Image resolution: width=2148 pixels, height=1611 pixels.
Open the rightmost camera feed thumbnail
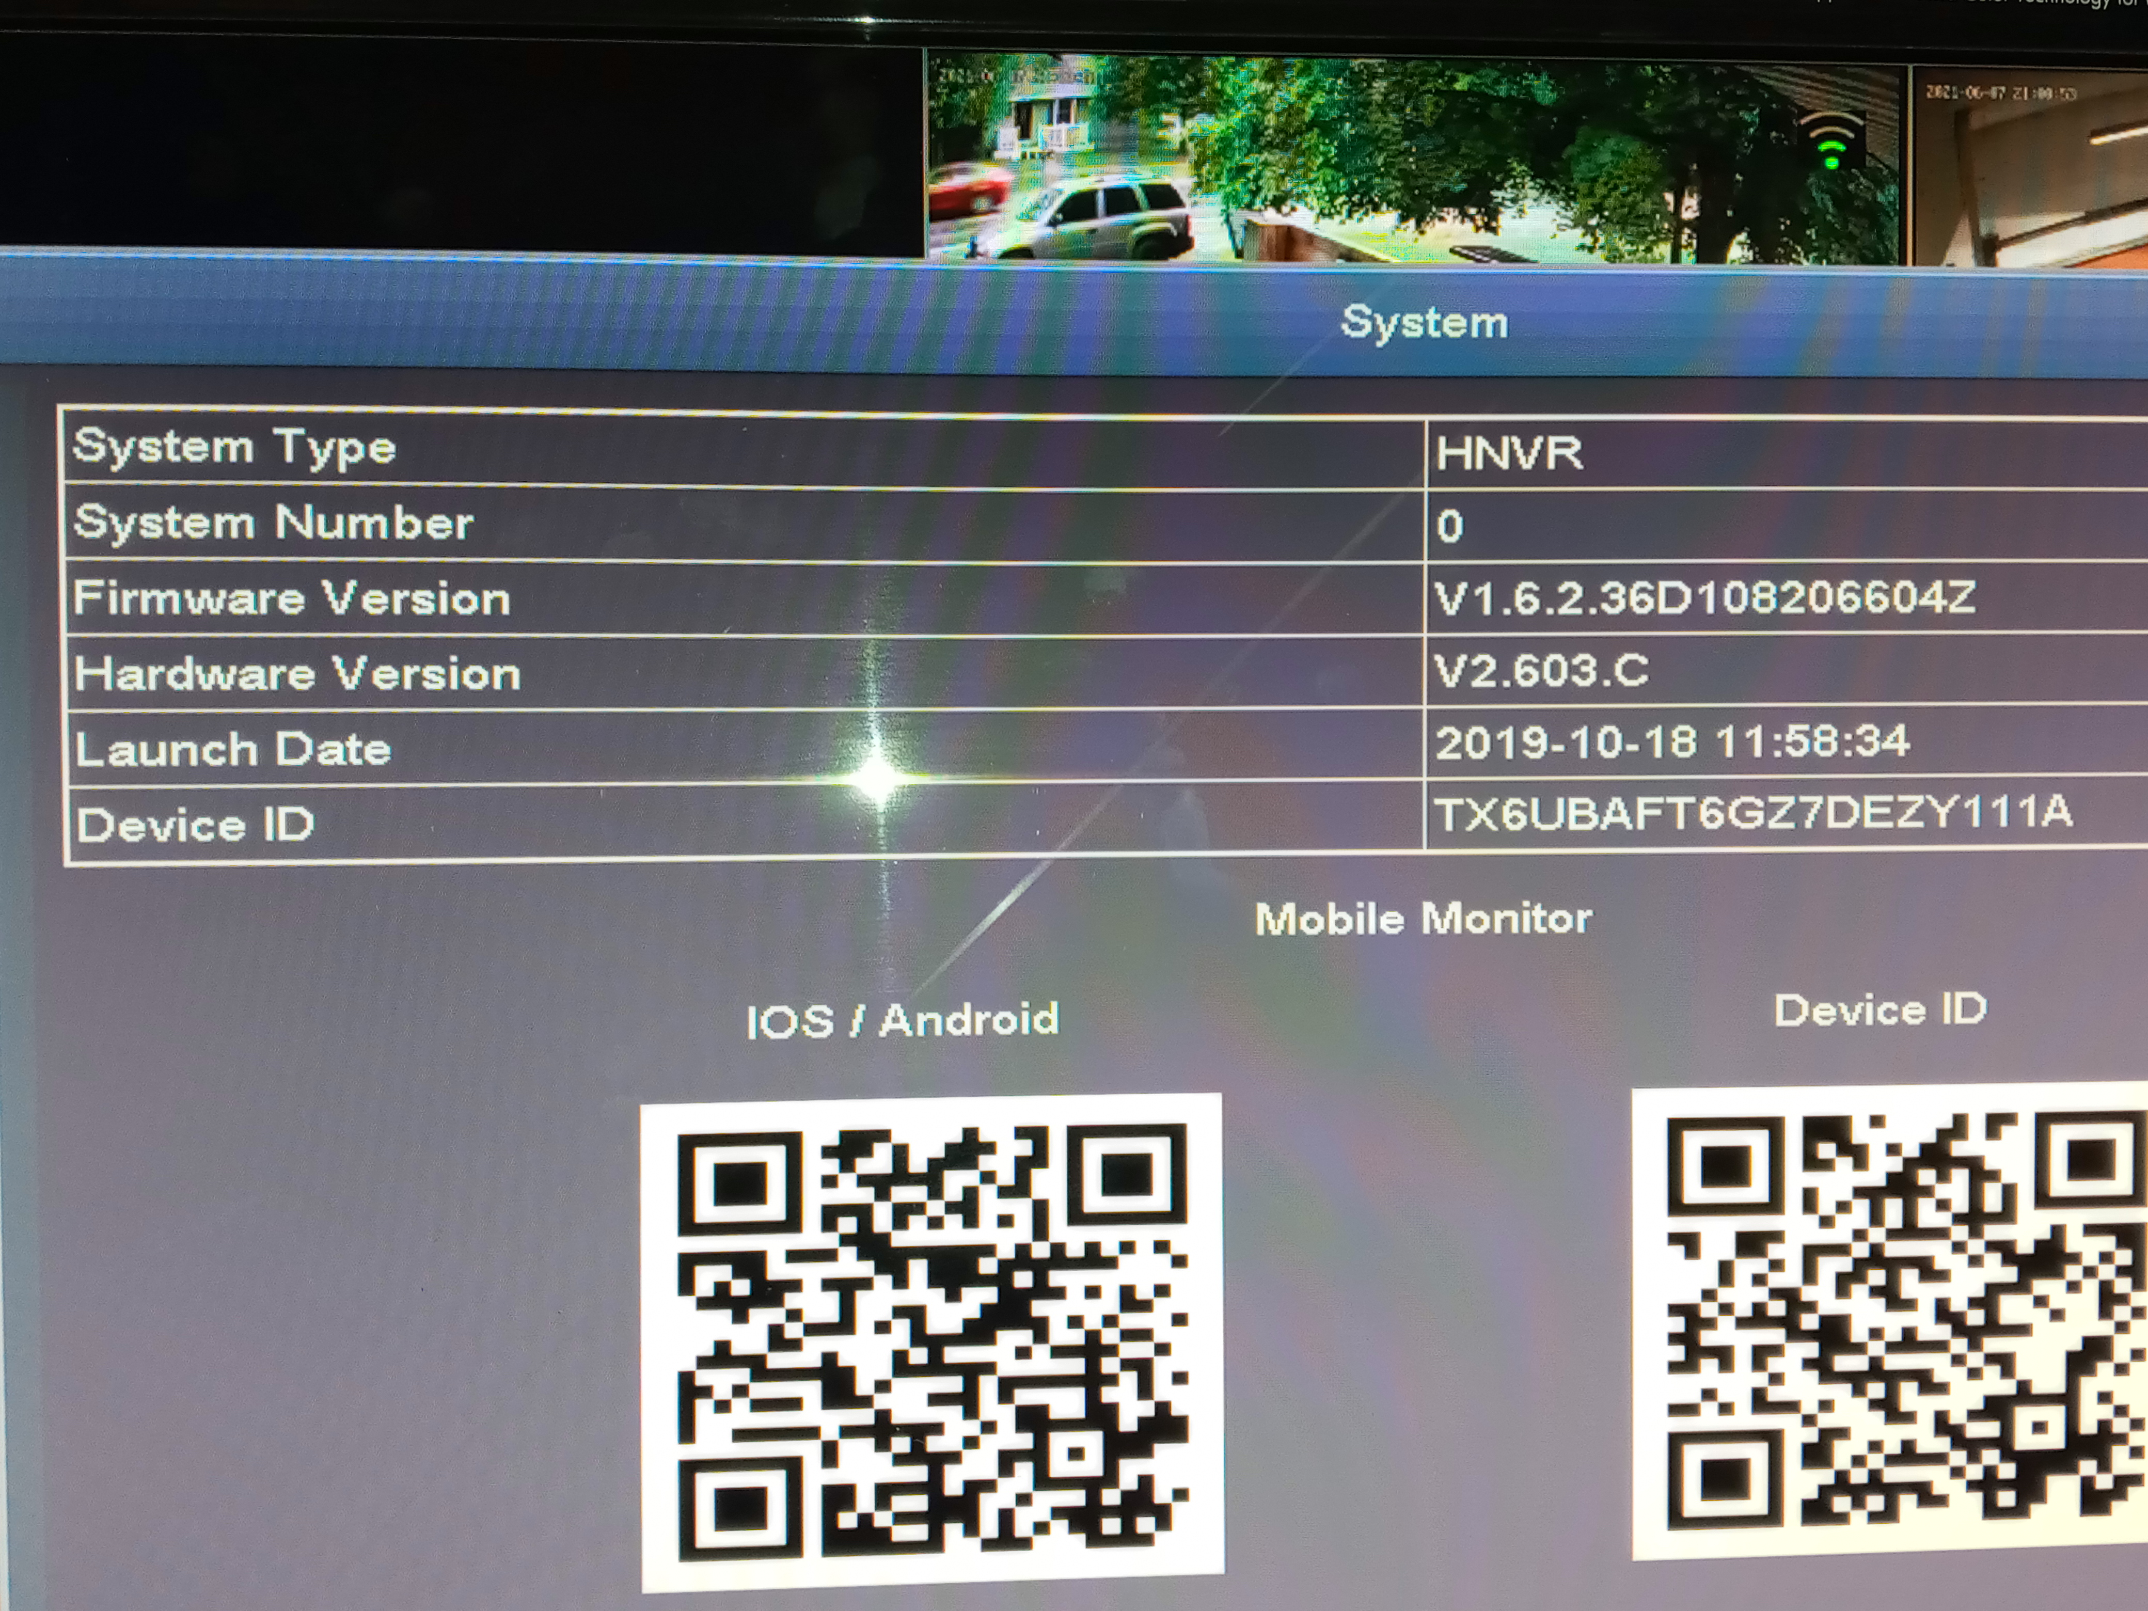click(2030, 167)
